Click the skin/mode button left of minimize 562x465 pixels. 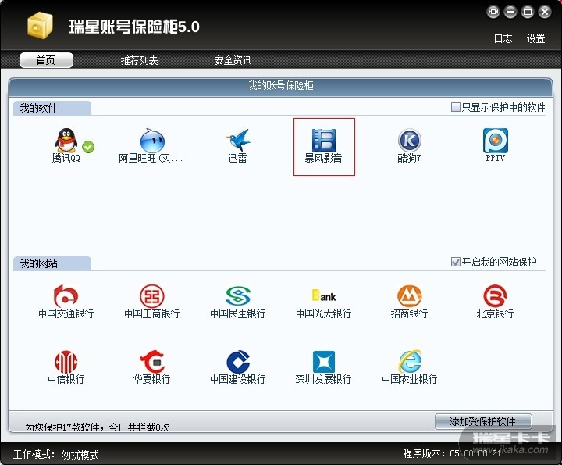[493, 12]
